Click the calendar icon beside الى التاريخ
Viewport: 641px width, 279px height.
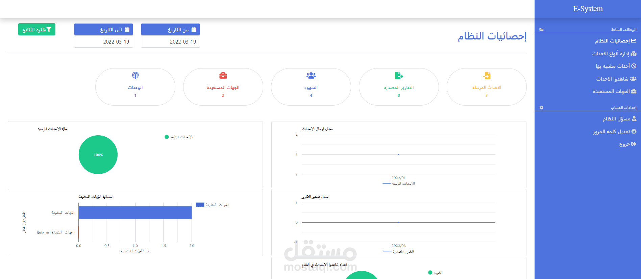coord(127,30)
